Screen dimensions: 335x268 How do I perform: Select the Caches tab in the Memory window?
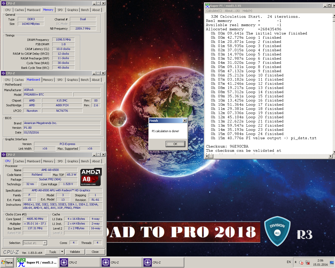point(19,10)
